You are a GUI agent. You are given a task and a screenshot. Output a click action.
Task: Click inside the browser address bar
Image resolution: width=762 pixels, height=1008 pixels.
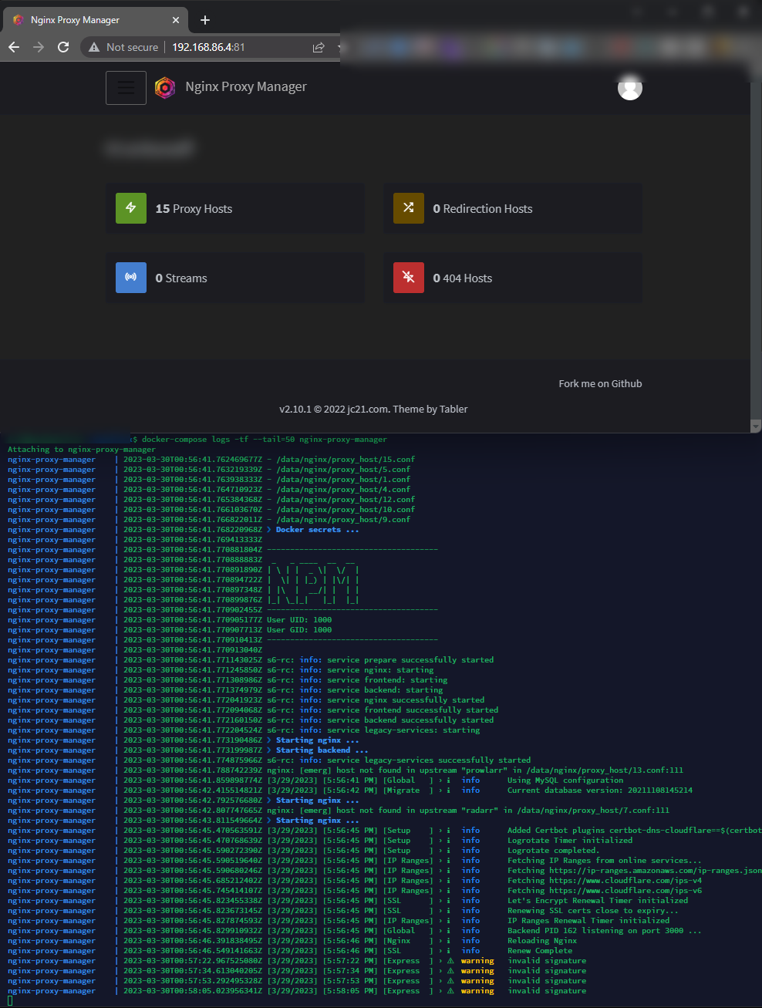coord(216,47)
